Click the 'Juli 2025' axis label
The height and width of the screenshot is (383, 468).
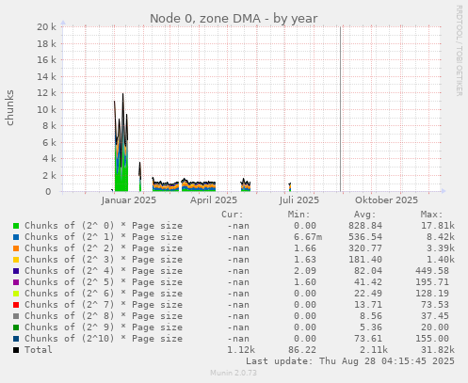point(299,200)
